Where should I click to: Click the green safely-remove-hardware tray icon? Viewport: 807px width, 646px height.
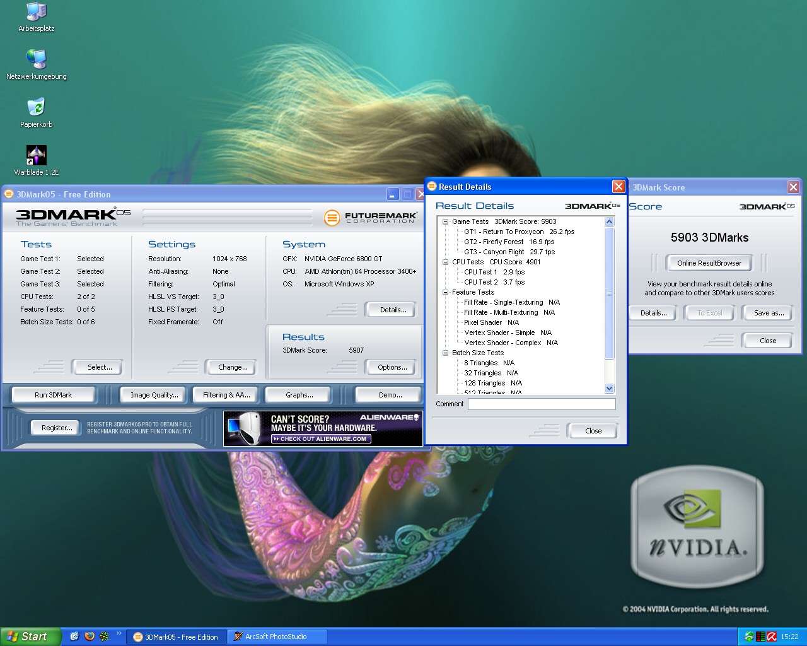point(749,637)
